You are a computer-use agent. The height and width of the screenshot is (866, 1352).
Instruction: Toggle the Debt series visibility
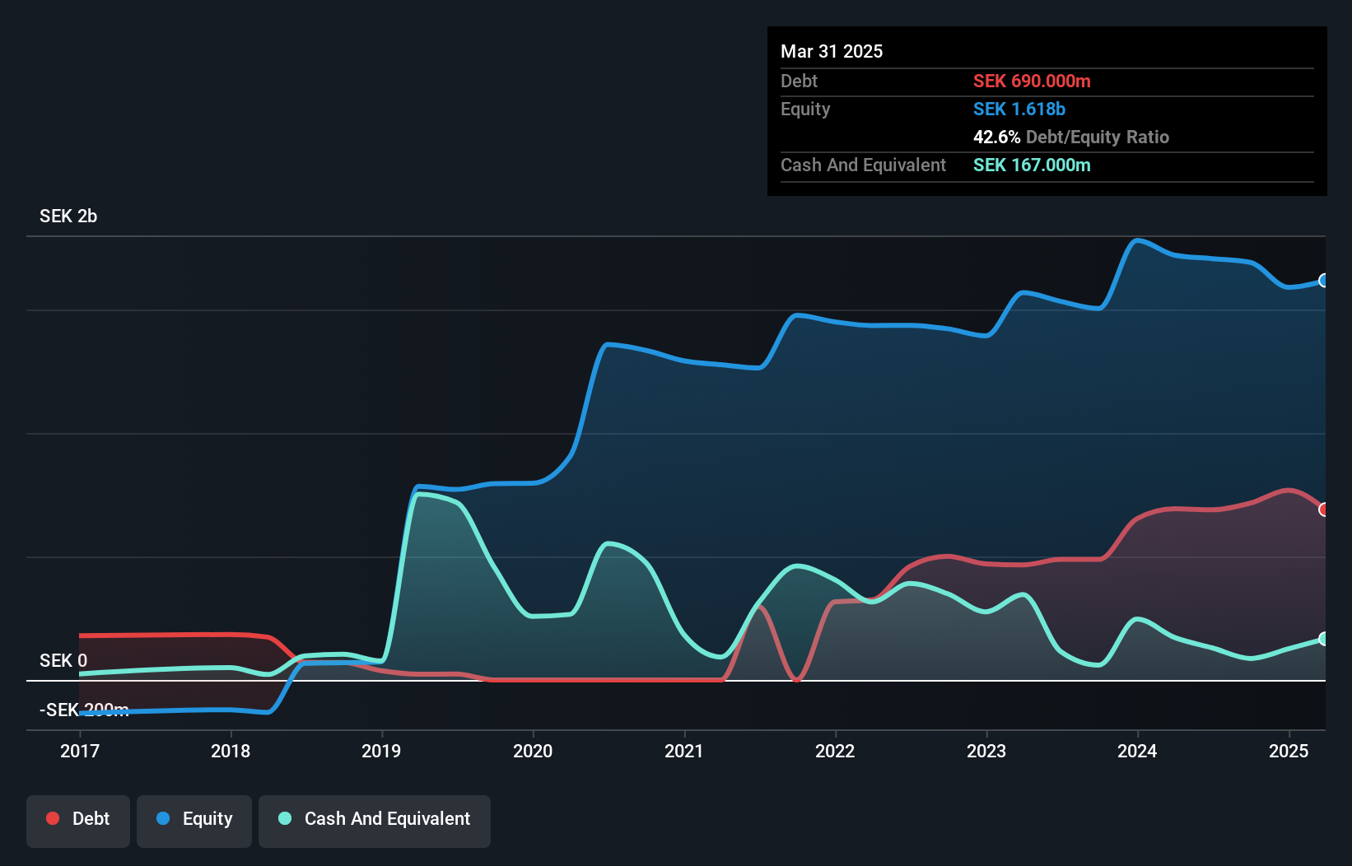[x=78, y=820]
